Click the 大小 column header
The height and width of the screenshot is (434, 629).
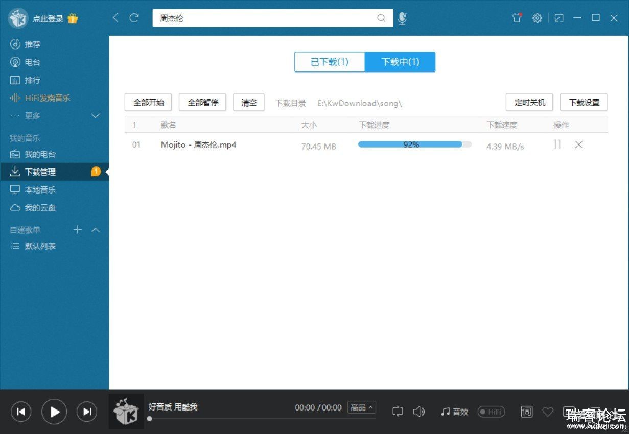coord(309,125)
